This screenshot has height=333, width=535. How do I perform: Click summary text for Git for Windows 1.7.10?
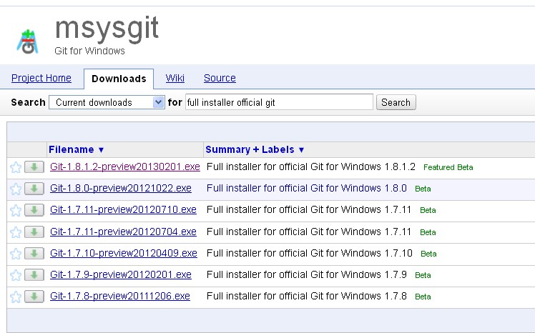310,253
